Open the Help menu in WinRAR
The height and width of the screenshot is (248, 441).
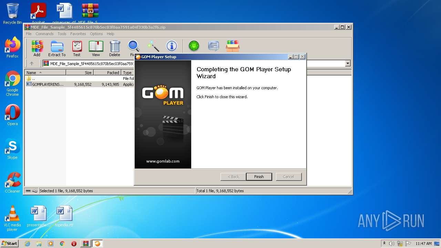(110, 34)
